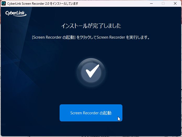The height and width of the screenshot is (137, 182).
Task: Click the window title 'CyberLink Screen Recorder 2.0 をインストールしています'
Action: 43,4
